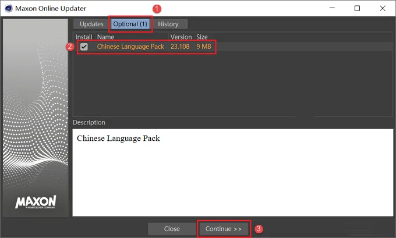
Task: Click the description text Chinese Language Pack
Action: click(x=118, y=138)
